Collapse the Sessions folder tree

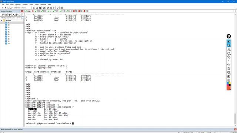pyautogui.click(x=1, y=20)
